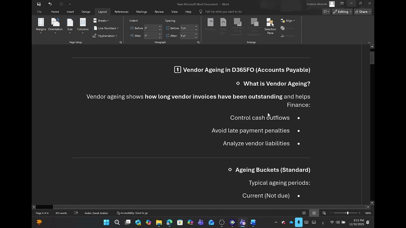The image size is (406, 228).
Task: Open Microsoft Edge from the taskbar
Action: coord(169,222)
